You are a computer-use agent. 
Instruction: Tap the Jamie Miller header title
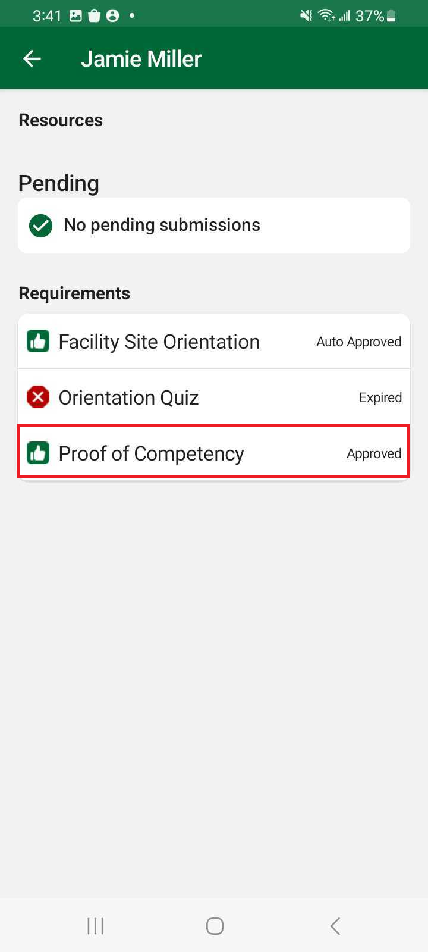click(141, 59)
